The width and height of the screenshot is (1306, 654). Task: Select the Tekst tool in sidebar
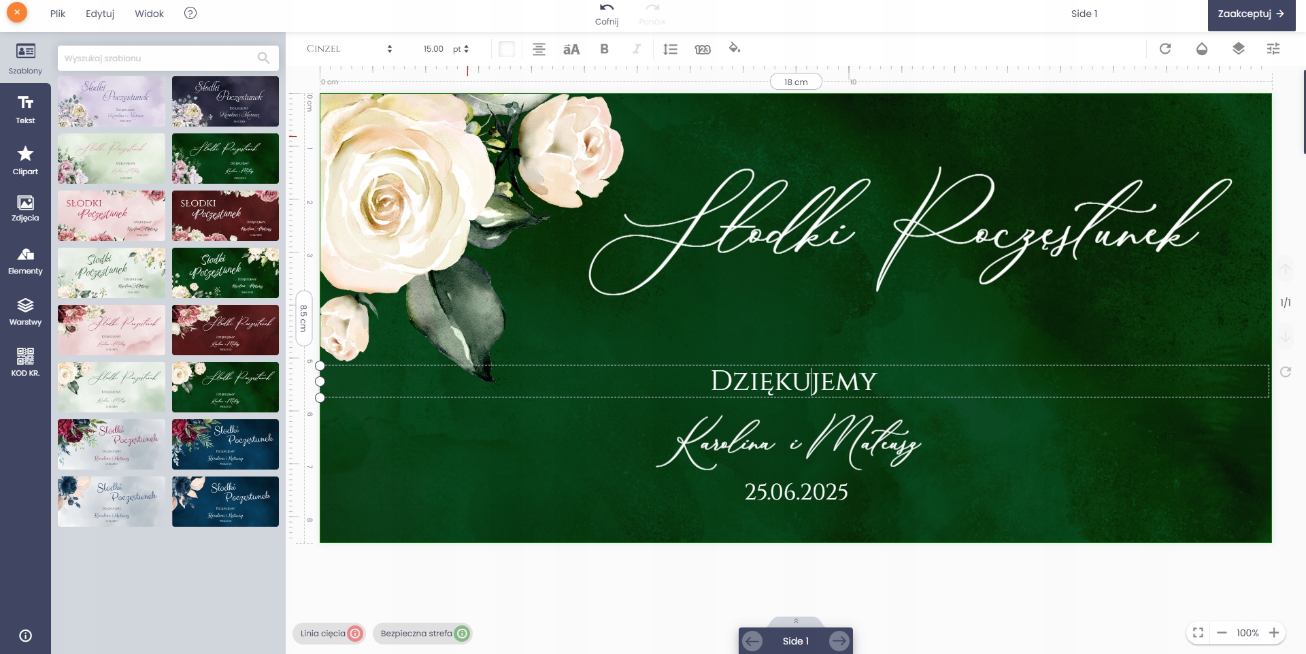click(25, 109)
